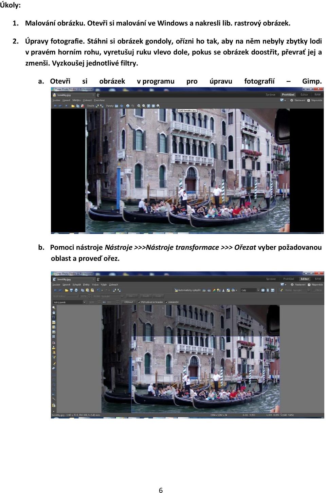
Task: Click Nastavení settings in viewer window
Action: 297,100
